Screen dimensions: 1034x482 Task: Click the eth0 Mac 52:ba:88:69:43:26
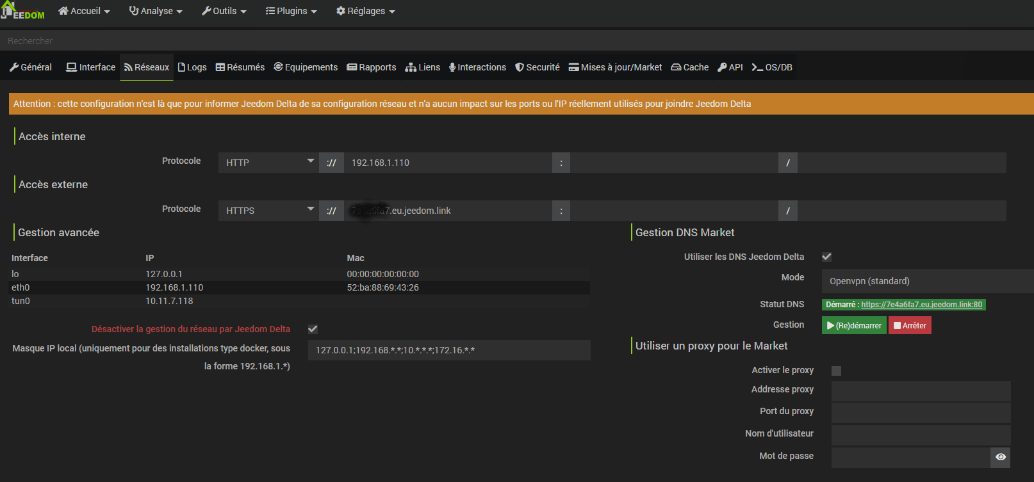click(x=382, y=287)
